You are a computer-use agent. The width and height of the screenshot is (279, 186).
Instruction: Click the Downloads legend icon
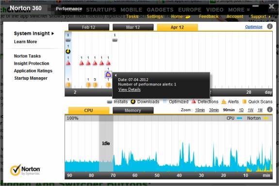click(133, 101)
